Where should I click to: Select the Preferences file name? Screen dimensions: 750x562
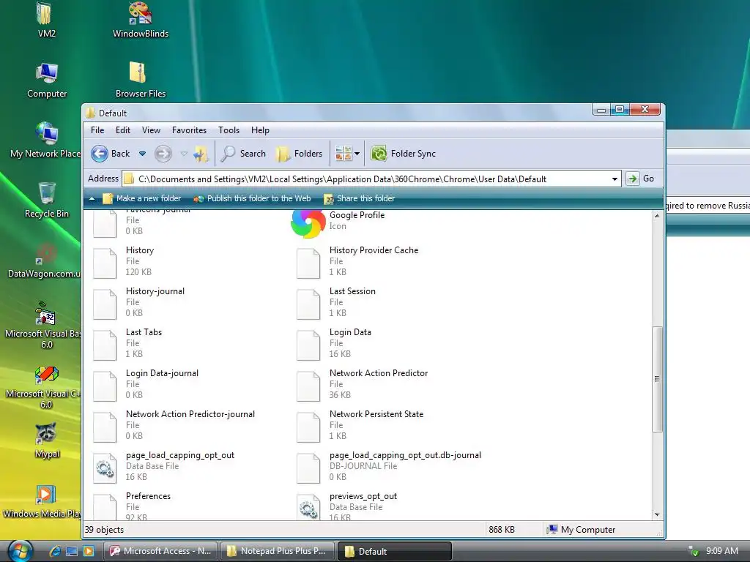click(148, 496)
